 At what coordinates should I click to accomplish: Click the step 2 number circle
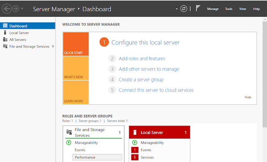click(112, 58)
